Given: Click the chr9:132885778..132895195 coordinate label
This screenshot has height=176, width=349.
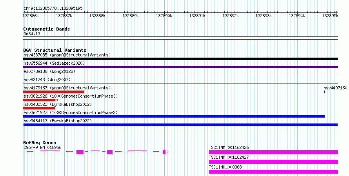Looking at the screenshot, I should point(53,8).
